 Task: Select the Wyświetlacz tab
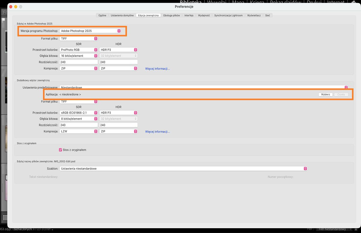click(x=254, y=15)
